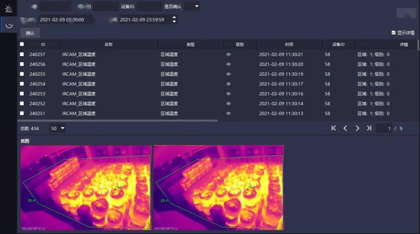Sort by the 设备ID column header
Image resolution: width=420 pixels, height=234 pixels.
pyautogui.click(x=338, y=44)
